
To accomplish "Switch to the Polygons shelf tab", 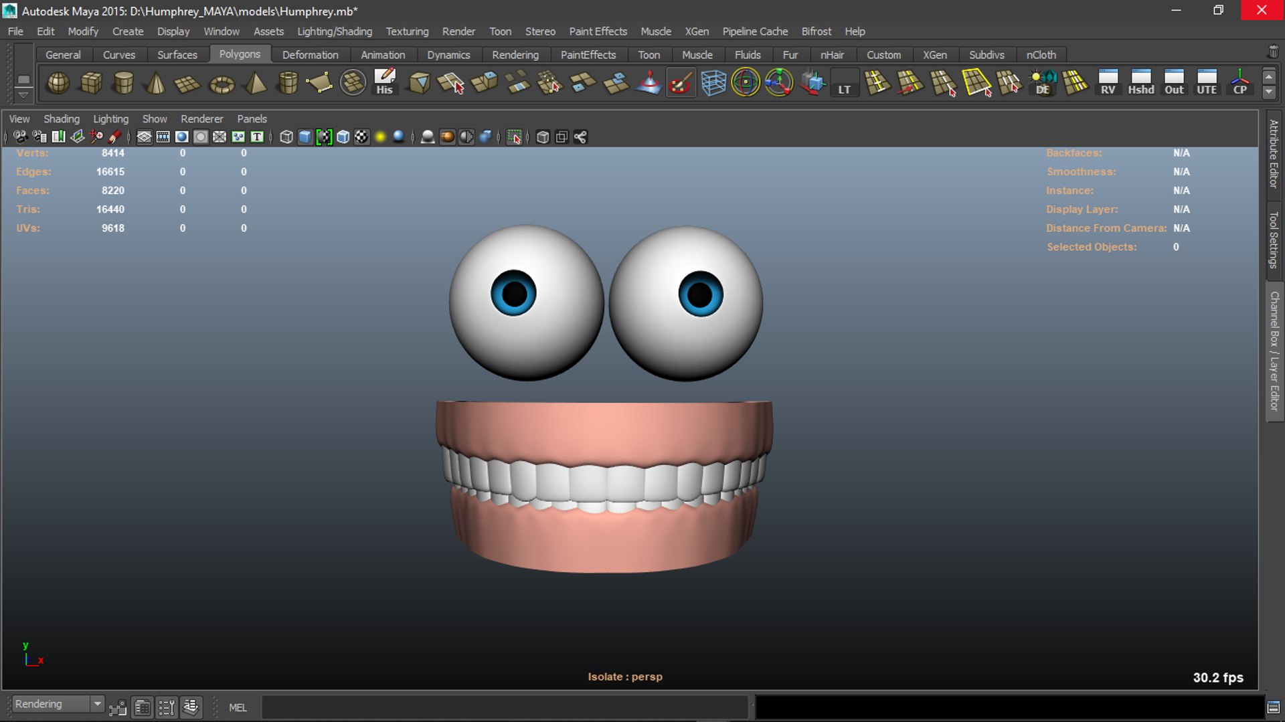I will point(240,54).
